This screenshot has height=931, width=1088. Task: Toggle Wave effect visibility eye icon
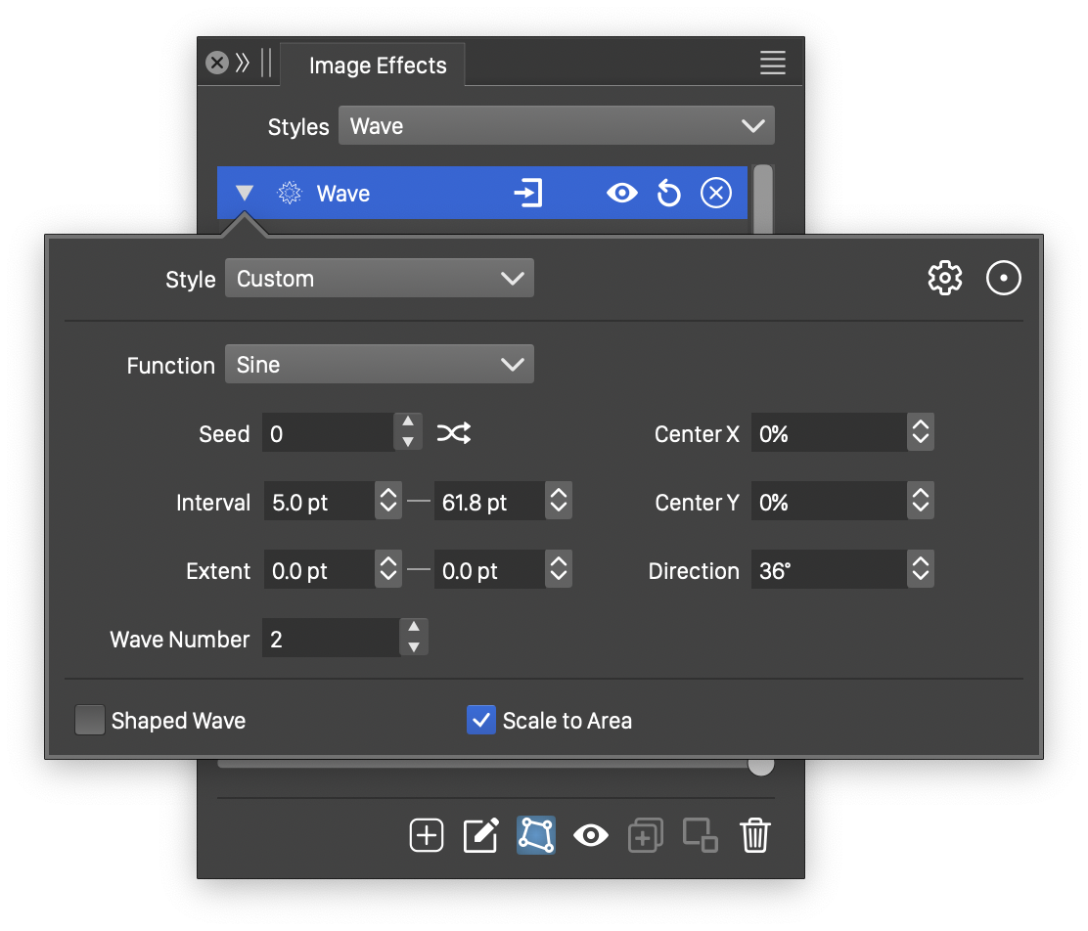click(x=621, y=194)
